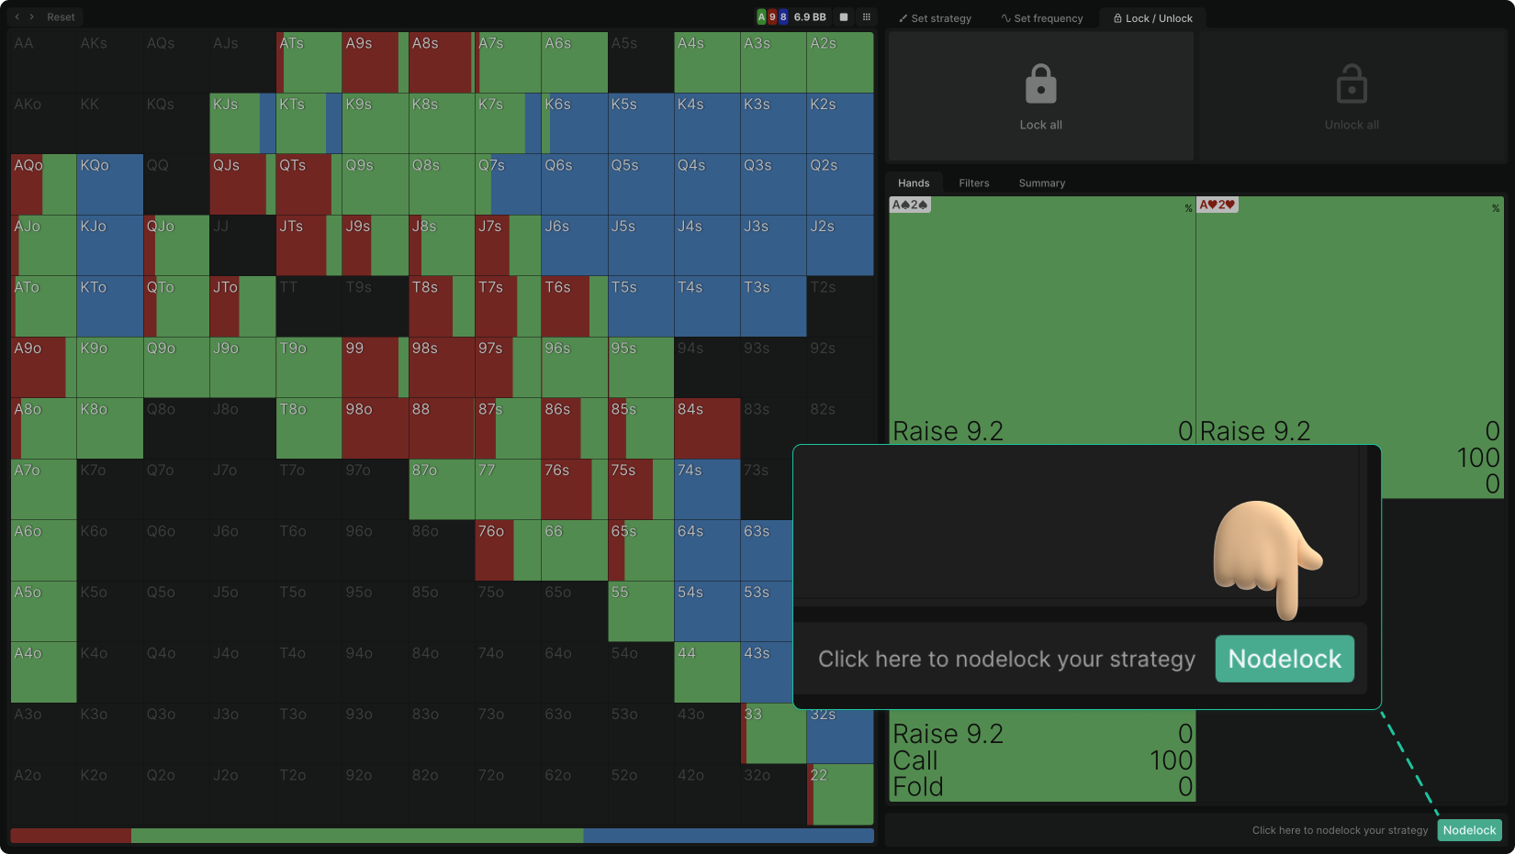
Task: Click the percent icon on A♠2♠ panel
Action: coord(1188,208)
